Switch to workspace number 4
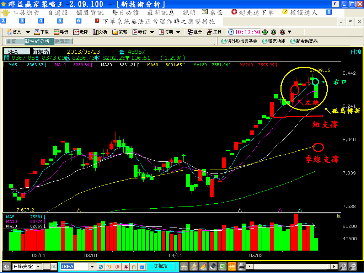The image size is (364, 273). coord(41,21)
